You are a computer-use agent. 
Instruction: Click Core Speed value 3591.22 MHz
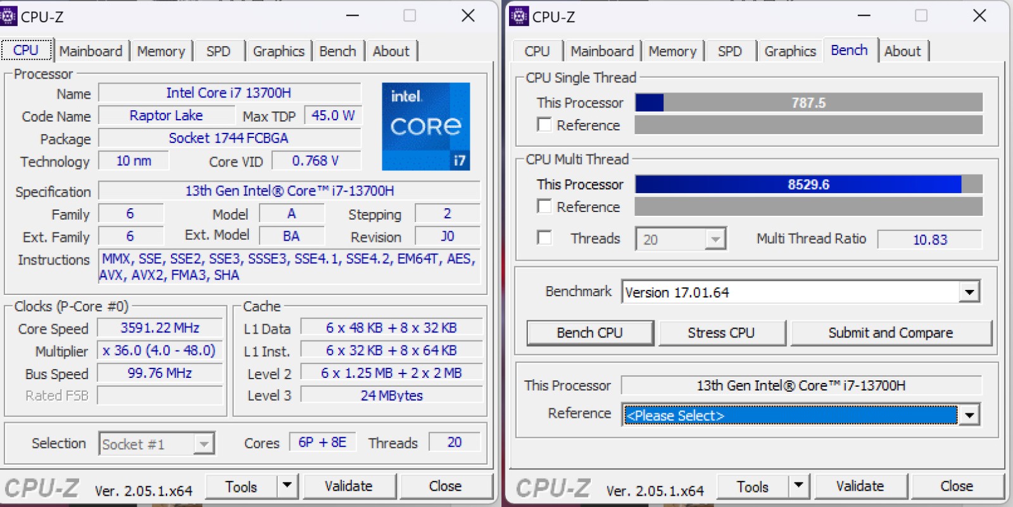tap(160, 328)
